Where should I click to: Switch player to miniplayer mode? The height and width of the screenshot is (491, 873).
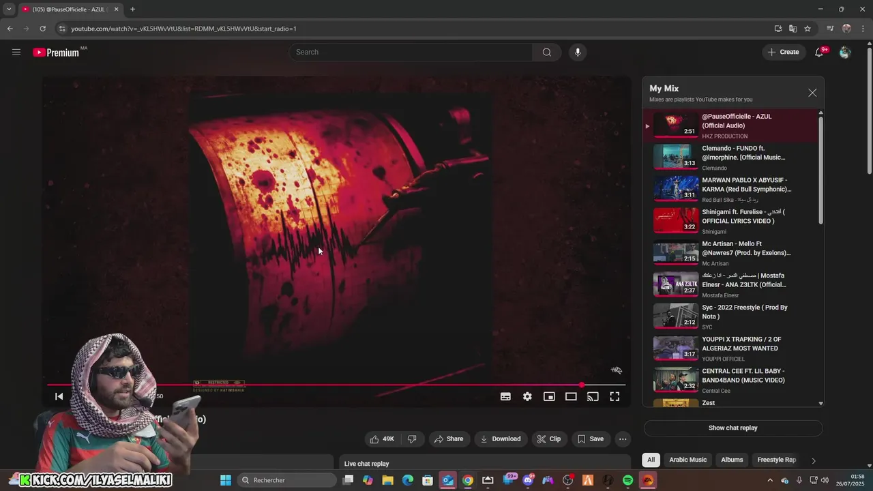point(549,396)
